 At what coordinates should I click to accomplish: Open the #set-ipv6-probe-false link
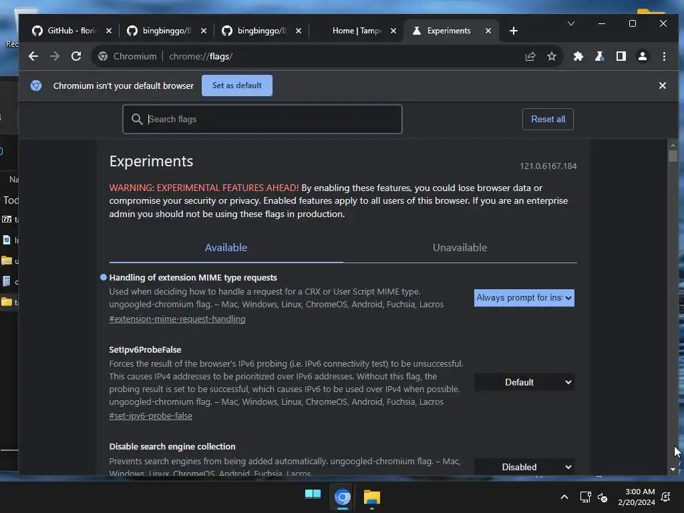(x=150, y=415)
